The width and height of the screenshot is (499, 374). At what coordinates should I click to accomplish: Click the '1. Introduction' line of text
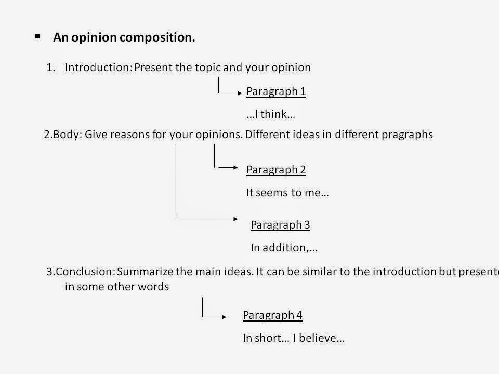click(x=178, y=68)
